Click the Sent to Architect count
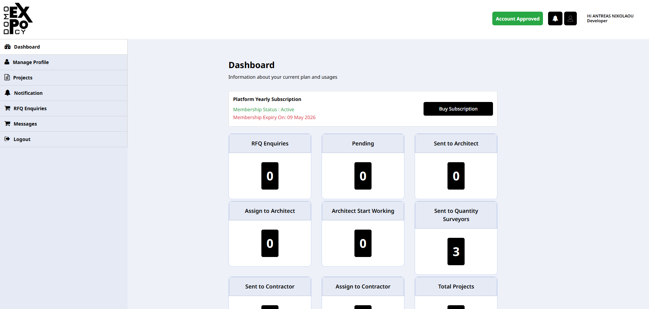 click(x=456, y=176)
